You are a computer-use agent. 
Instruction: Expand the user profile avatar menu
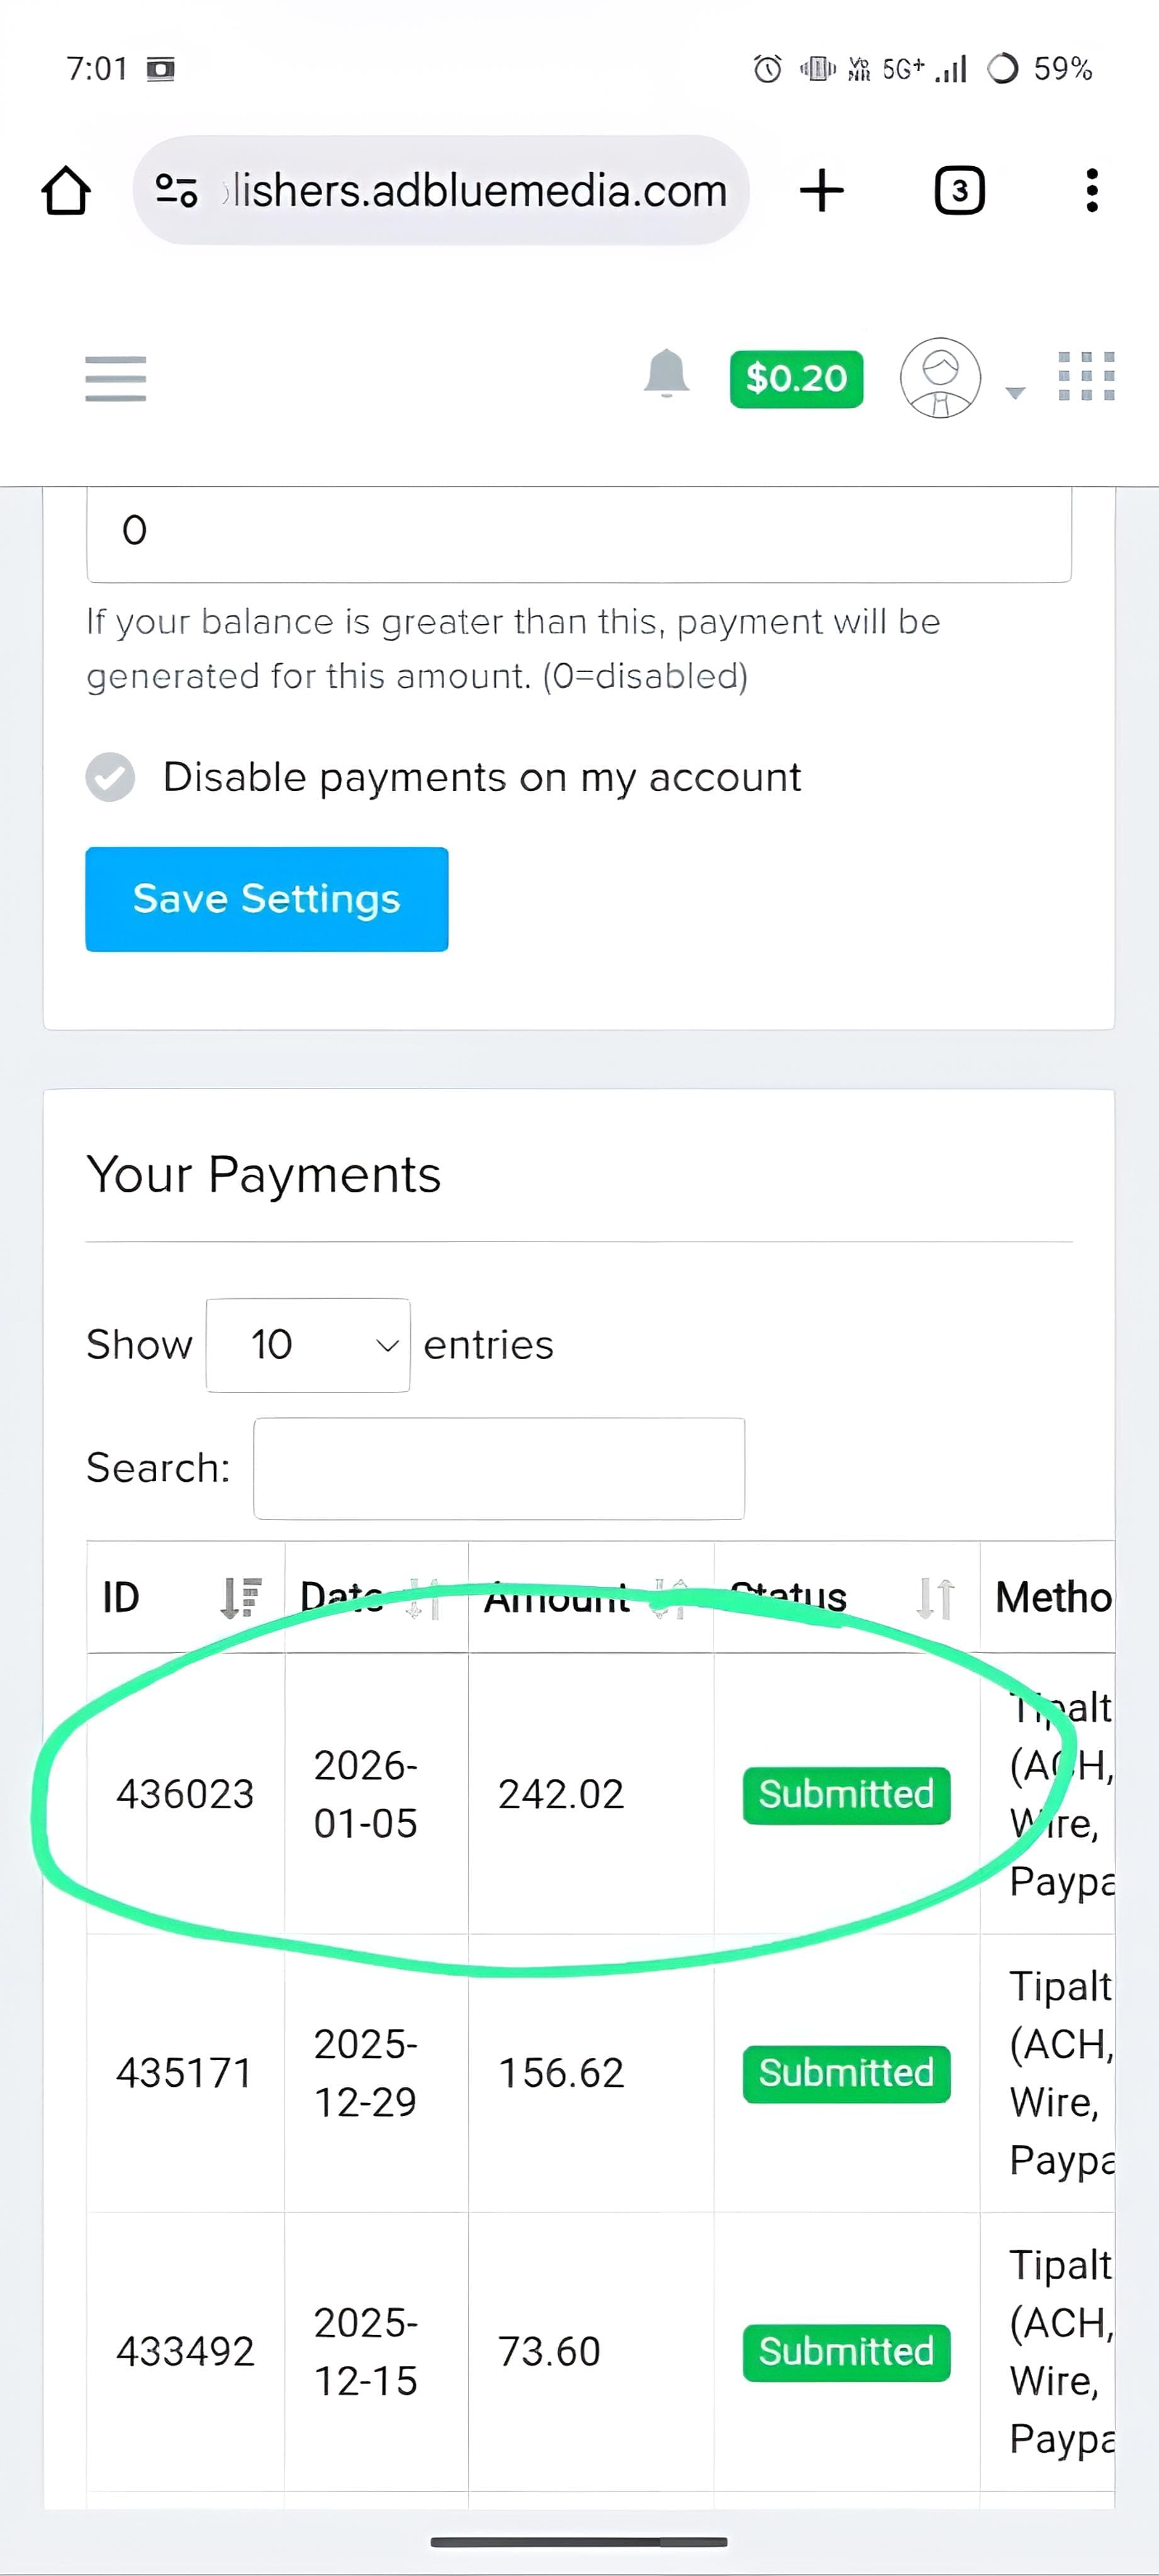pos(941,378)
